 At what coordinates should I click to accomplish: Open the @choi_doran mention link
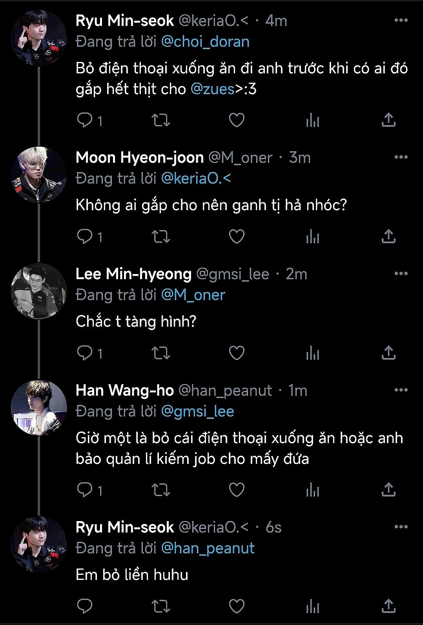[205, 42]
